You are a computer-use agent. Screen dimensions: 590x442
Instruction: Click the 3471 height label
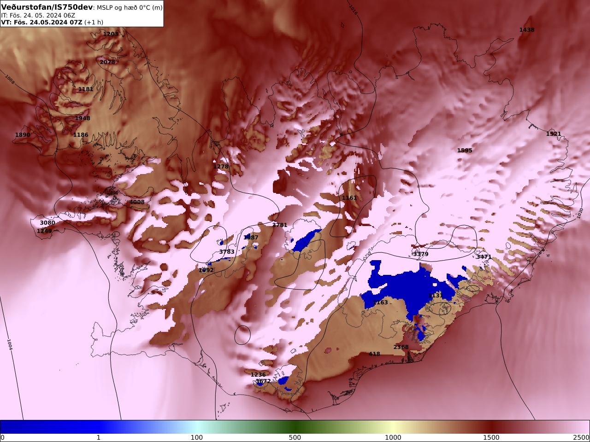click(x=484, y=257)
